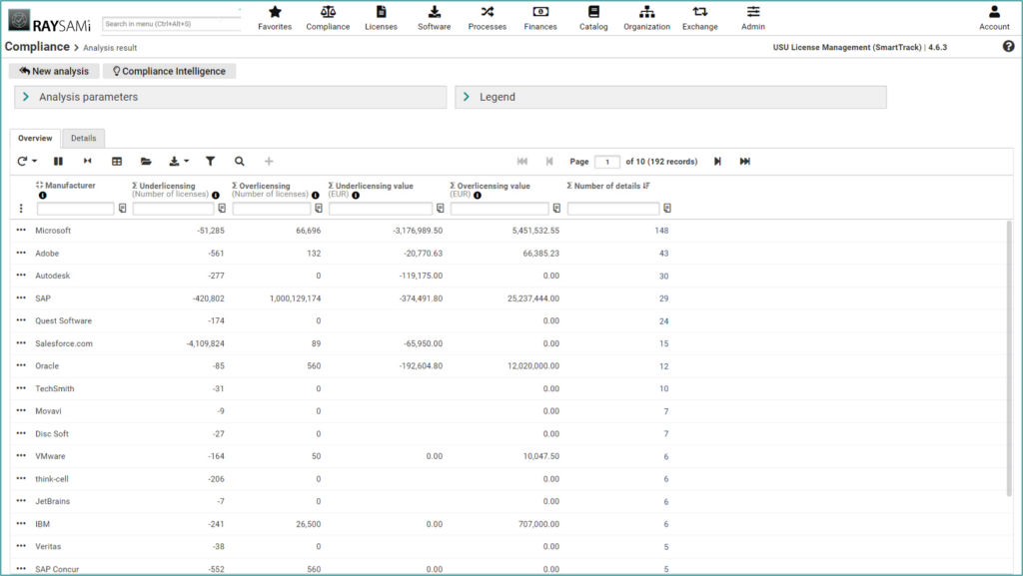The width and height of the screenshot is (1023, 576).
Task: Open the Finances money menu
Action: pyautogui.click(x=540, y=18)
